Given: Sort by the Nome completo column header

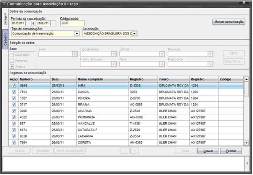Looking at the screenshot, I should [x=102, y=79].
